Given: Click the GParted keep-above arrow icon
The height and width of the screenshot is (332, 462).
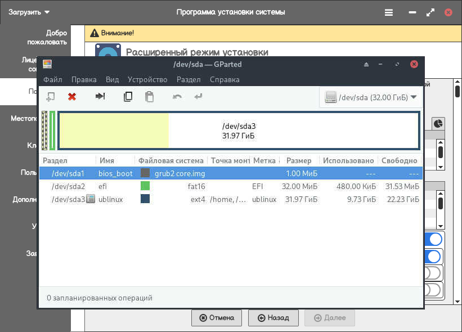Looking at the screenshot, I should 366,64.
